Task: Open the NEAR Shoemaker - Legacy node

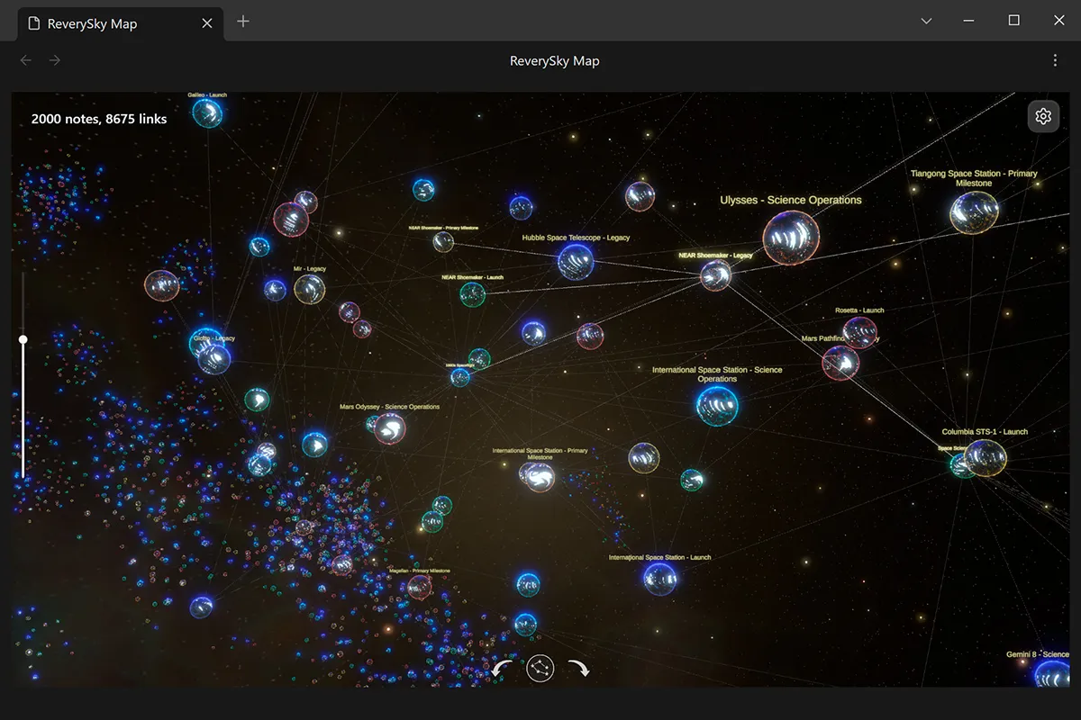Action: (x=715, y=275)
